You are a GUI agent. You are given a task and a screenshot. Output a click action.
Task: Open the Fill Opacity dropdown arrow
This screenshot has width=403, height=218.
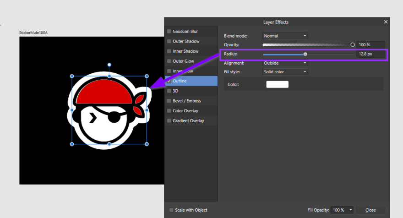pyautogui.click(x=351, y=210)
